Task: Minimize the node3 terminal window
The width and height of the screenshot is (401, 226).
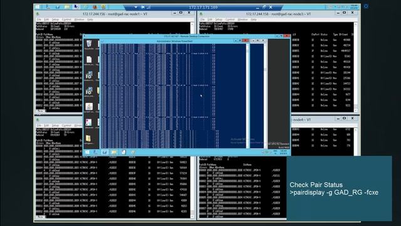Action: [338, 13]
